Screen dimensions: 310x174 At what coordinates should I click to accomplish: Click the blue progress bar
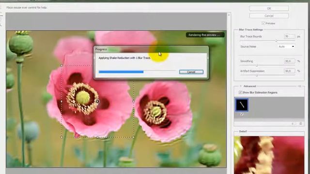pyautogui.click(x=121, y=72)
